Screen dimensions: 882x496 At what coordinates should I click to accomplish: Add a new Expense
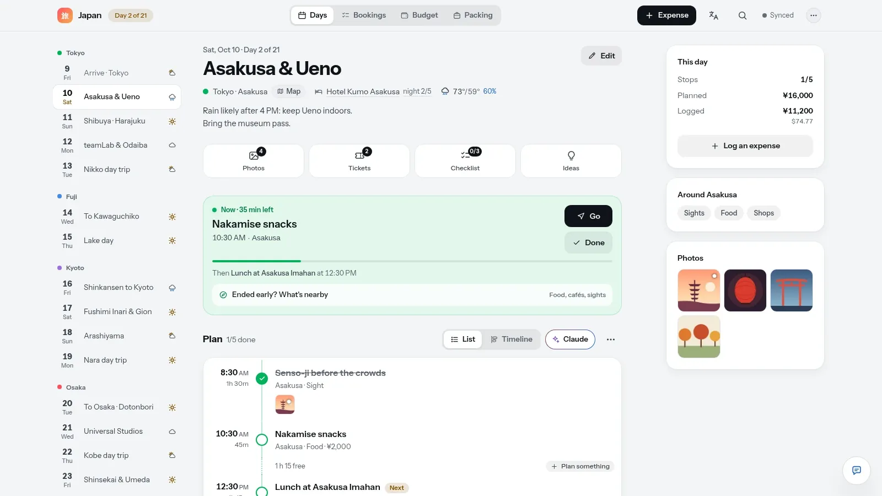[x=666, y=15]
